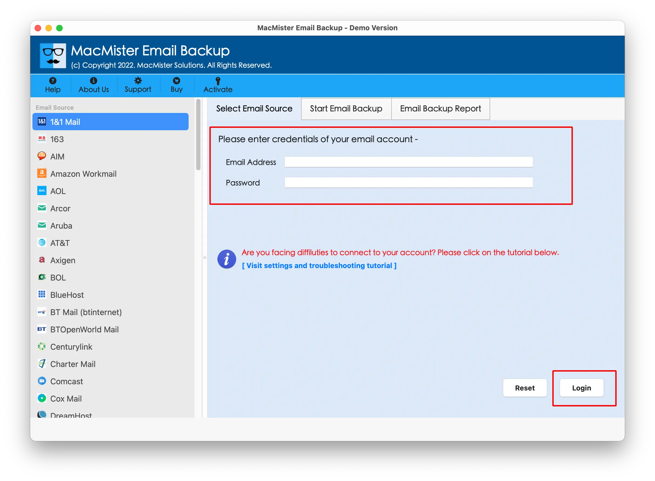Open the About Us info icon
Screen dimensions: 655x481
tap(93, 81)
